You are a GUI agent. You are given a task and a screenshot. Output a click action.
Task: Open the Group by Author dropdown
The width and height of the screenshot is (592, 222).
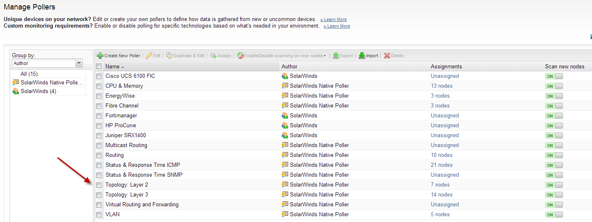(79, 63)
